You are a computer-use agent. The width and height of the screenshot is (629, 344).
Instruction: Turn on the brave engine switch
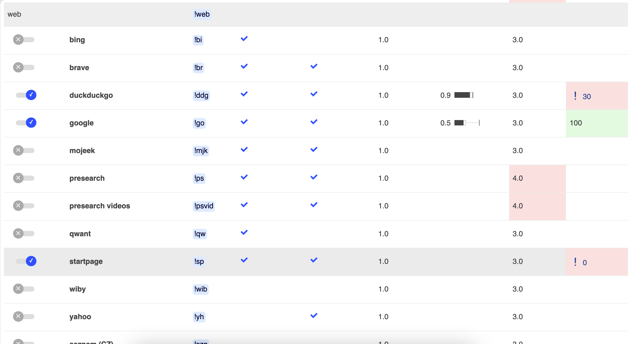[x=24, y=67]
